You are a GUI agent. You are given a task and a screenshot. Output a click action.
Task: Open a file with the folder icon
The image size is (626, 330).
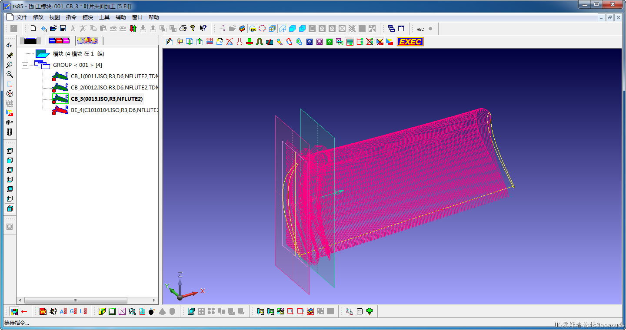pyautogui.click(x=53, y=29)
